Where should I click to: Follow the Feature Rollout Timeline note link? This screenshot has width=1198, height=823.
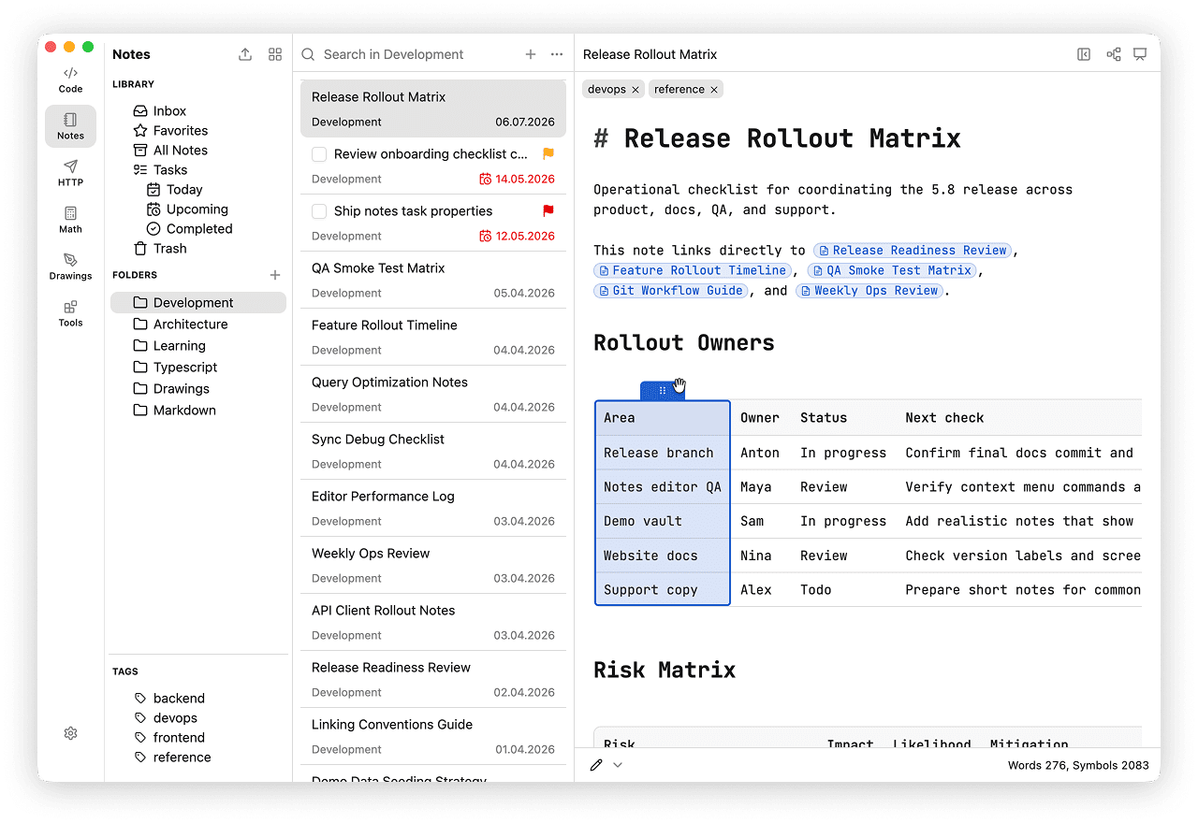(x=693, y=270)
